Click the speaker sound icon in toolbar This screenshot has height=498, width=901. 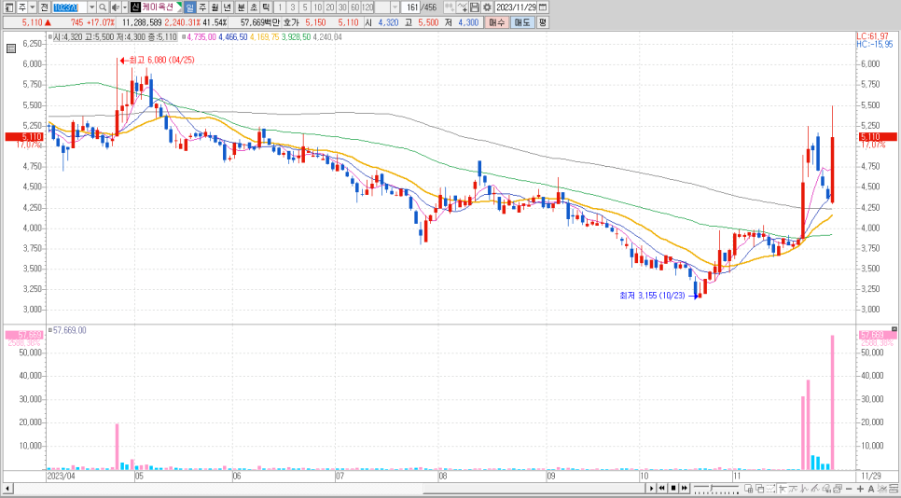click(x=115, y=7)
